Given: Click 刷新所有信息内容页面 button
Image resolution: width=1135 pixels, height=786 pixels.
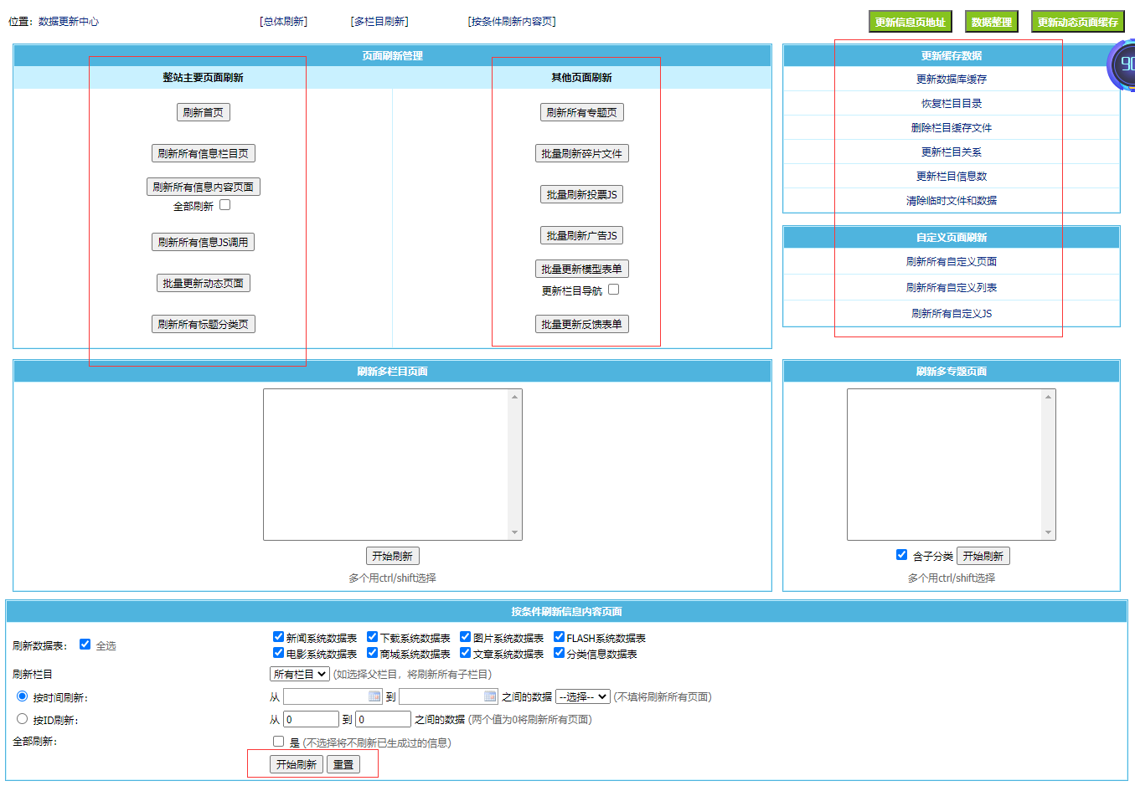Looking at the screenshot, I should 204,187.
